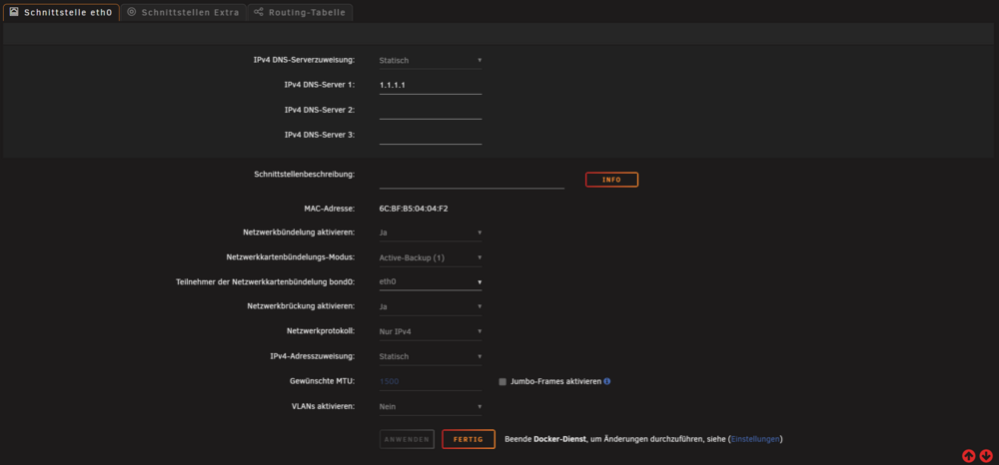999x465 pixels.
Task: Click the IPv4 DNS-Server 2 input field
Action: pos(430,110)
